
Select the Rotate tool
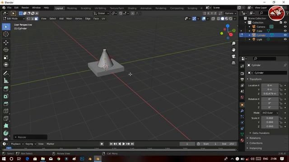(x=6, y=50)
